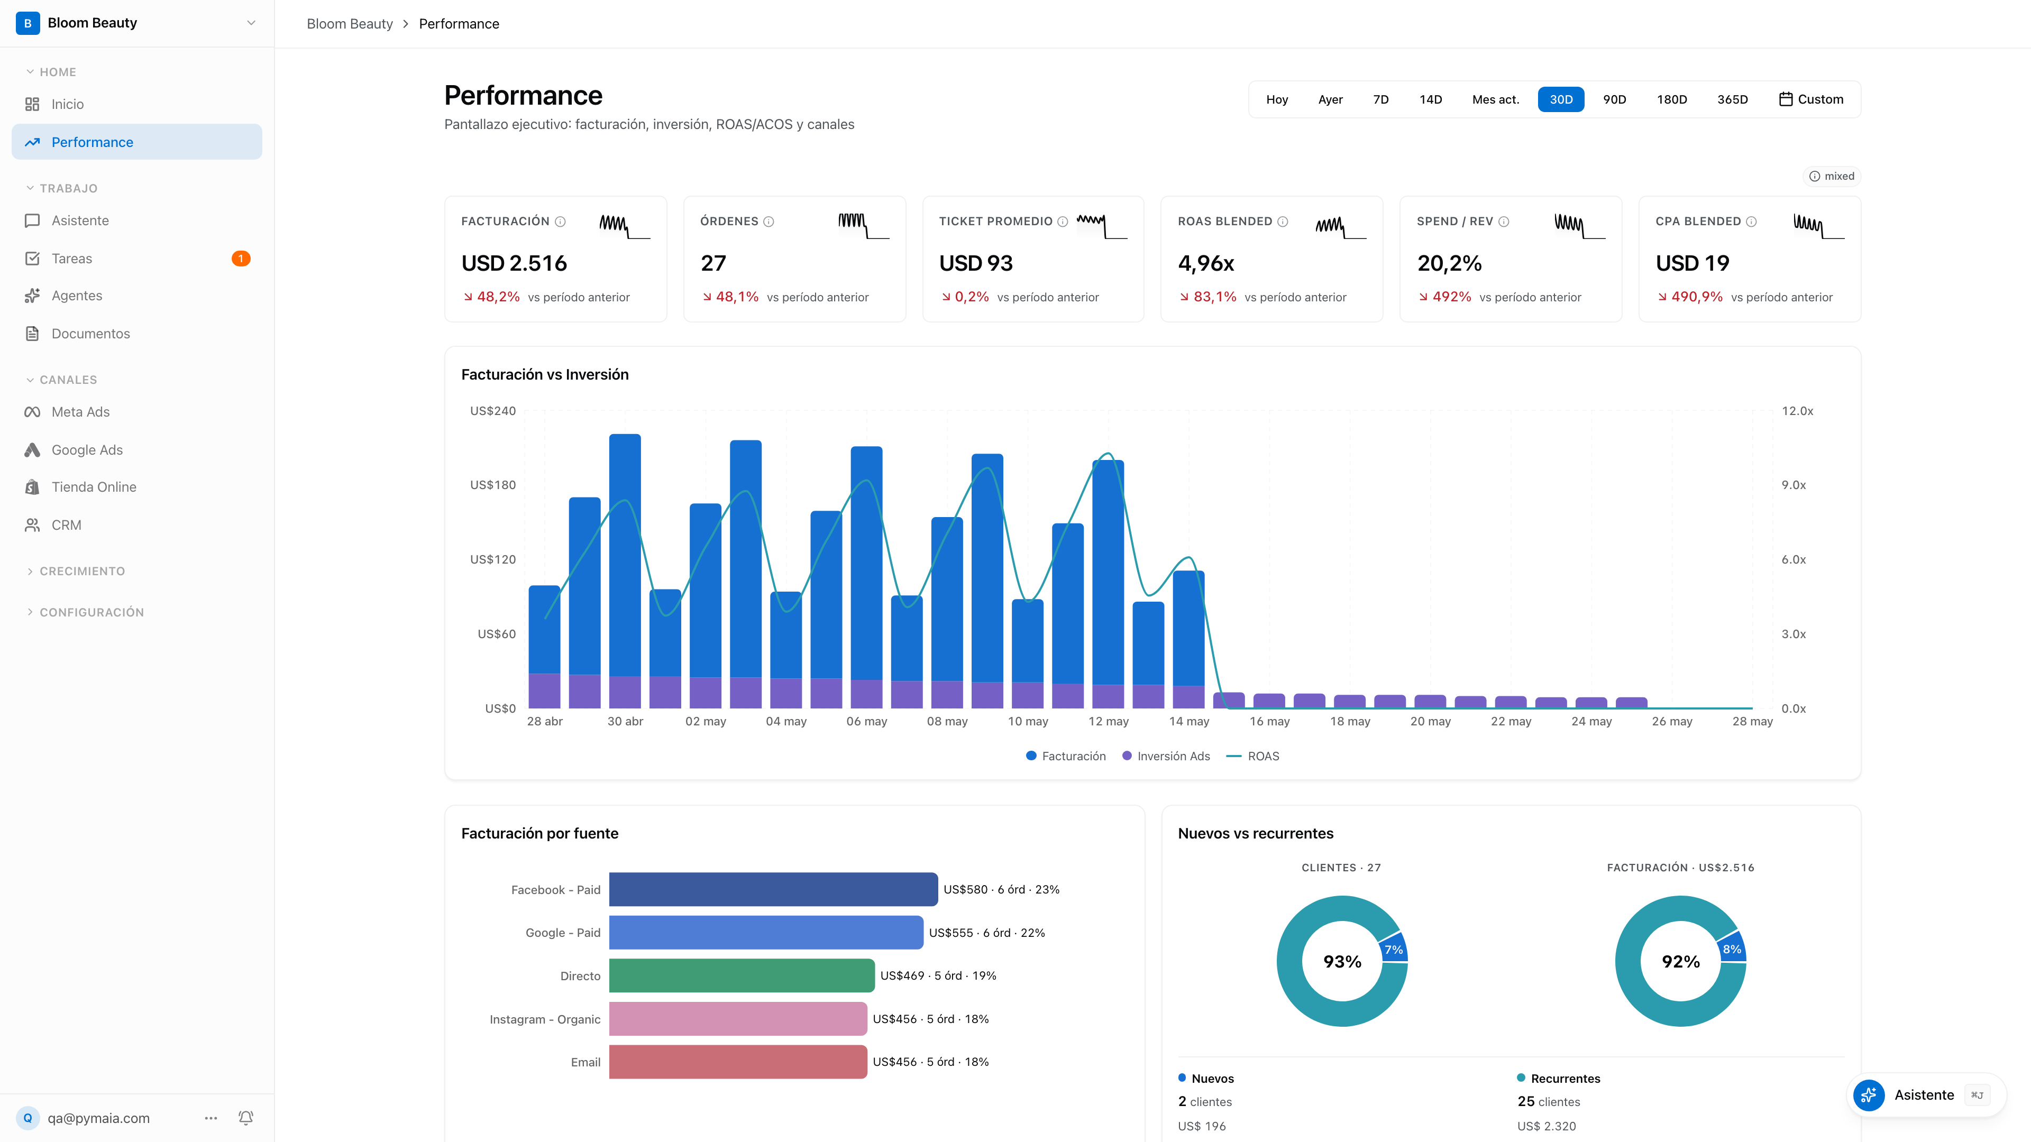
Task: Click the Clientes donut chart showing 93%
Action: [1343, 961]
